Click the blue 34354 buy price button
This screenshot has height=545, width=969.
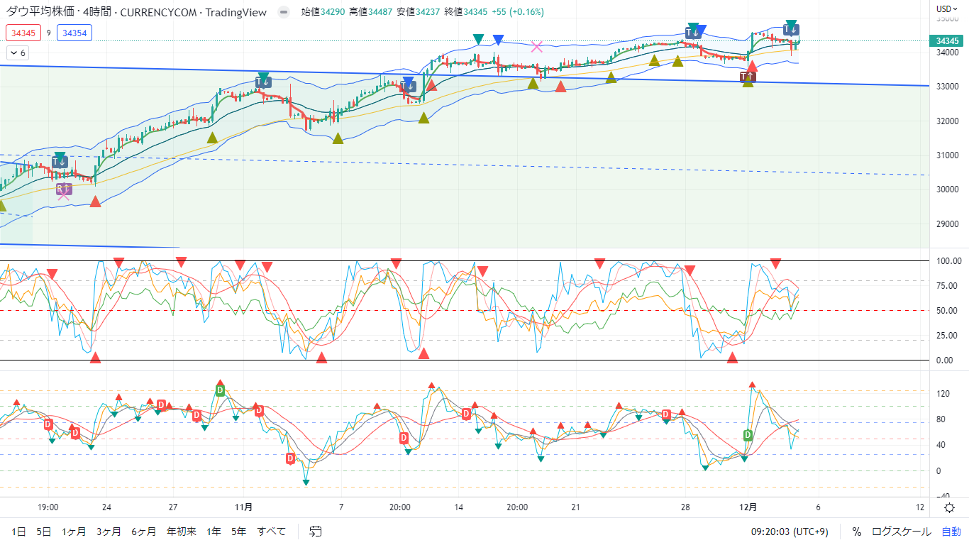coord(74,33)
